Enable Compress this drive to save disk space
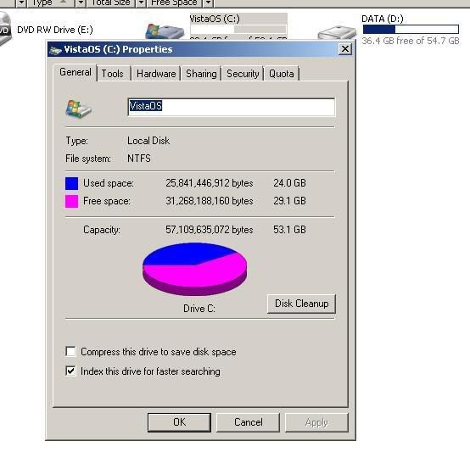Viewport: 470px width, 463px height. tap(70, 351)
